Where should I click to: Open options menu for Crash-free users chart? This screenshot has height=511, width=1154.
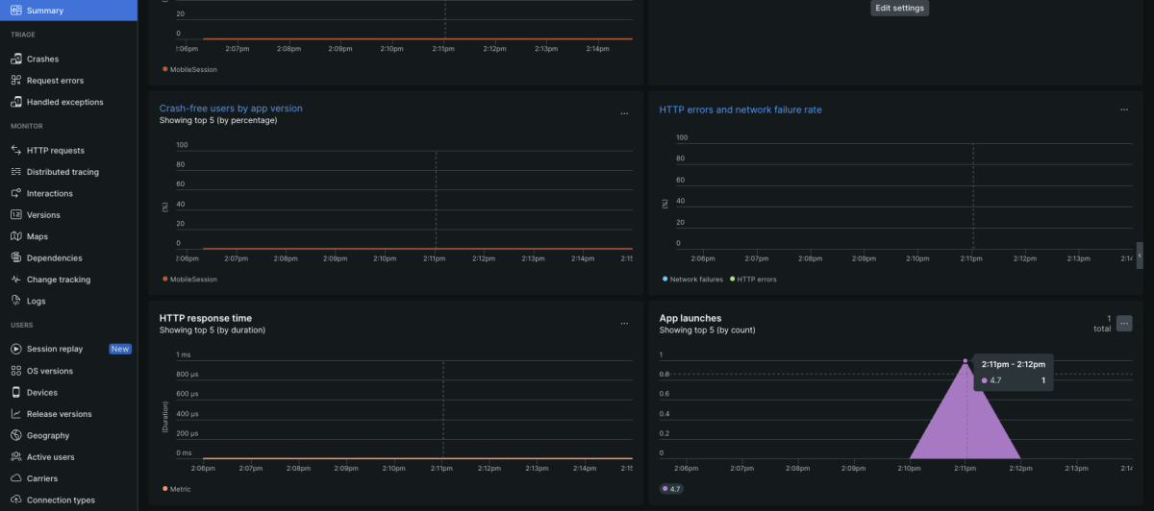pos(624,113)
